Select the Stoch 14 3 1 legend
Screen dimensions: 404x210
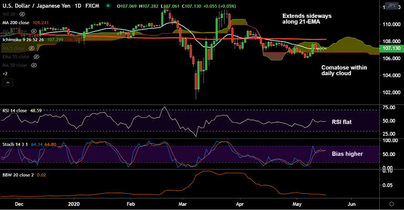click(15, 144)
